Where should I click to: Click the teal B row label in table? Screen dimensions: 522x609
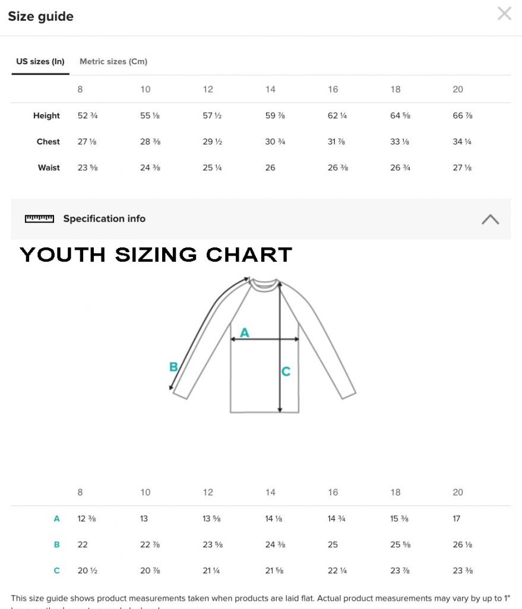pyautogui.click(x=56, y=545)
